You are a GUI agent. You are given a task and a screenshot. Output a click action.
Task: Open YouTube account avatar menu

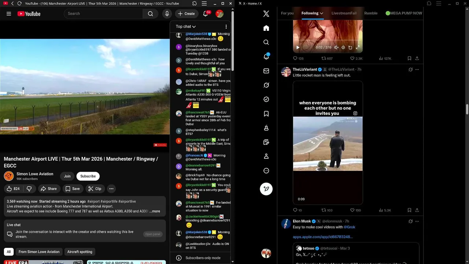(219, 14)
